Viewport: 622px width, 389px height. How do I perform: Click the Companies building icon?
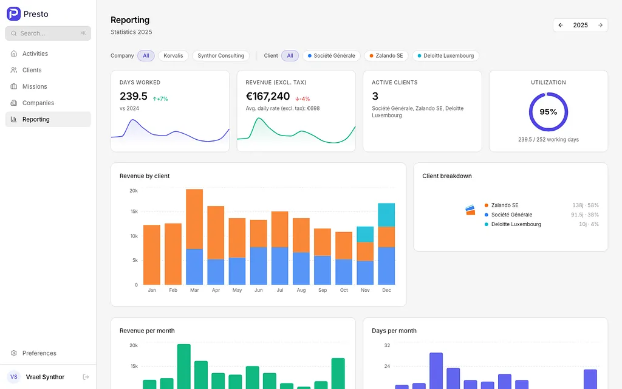click(x=14, y=103)
